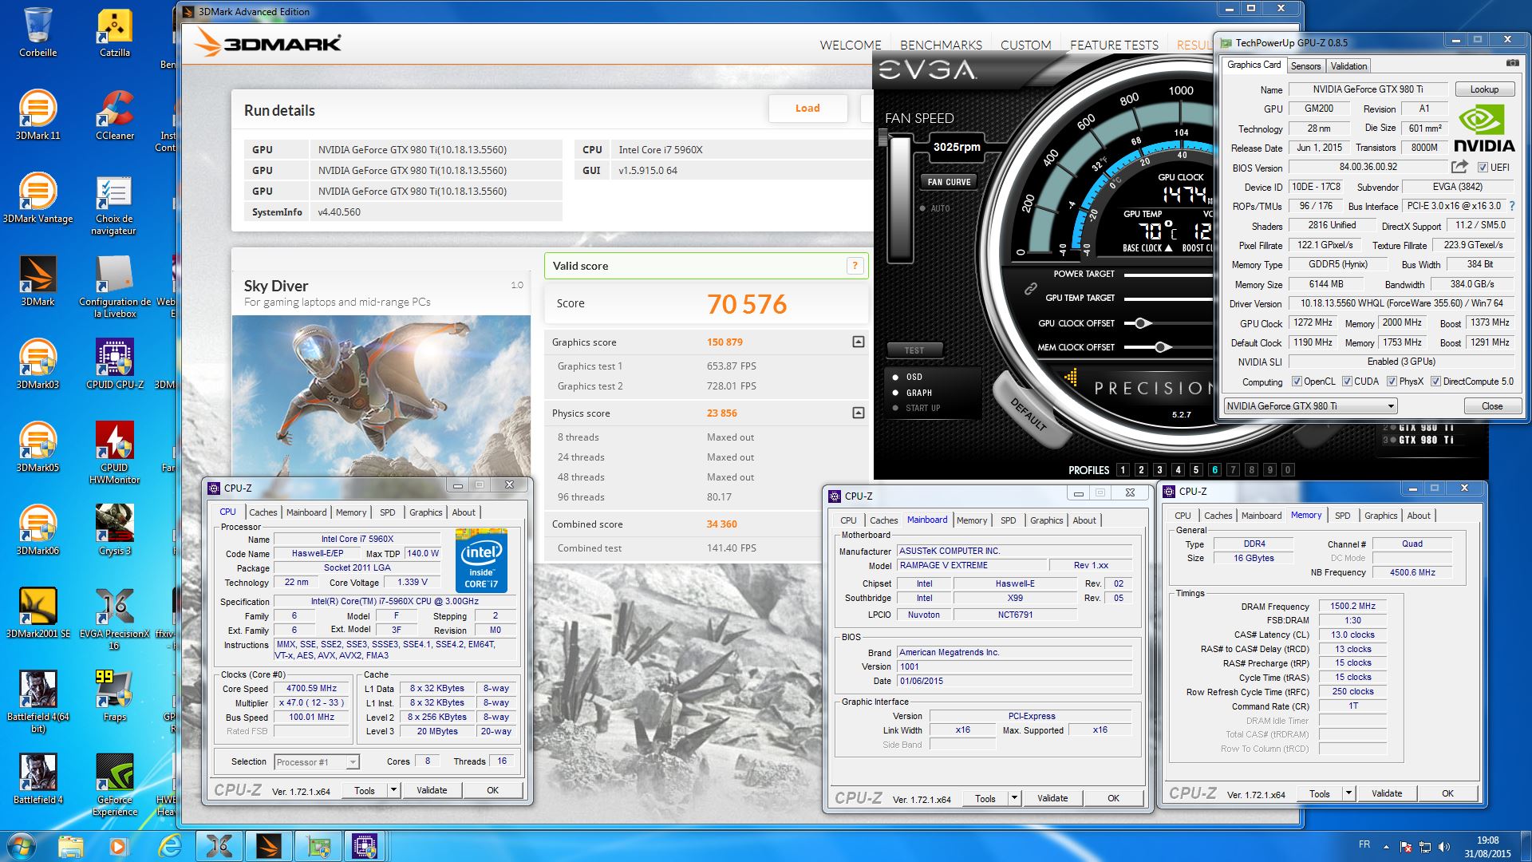Select the Battlefield 4 (64 bit) desktop icon
Image resolution: width=1532 pixels, height=862 pixels.
coord(38,701)
